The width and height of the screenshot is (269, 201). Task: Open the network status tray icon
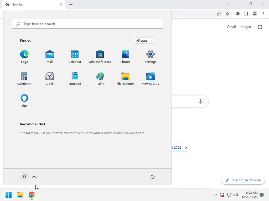coord(229,195)
